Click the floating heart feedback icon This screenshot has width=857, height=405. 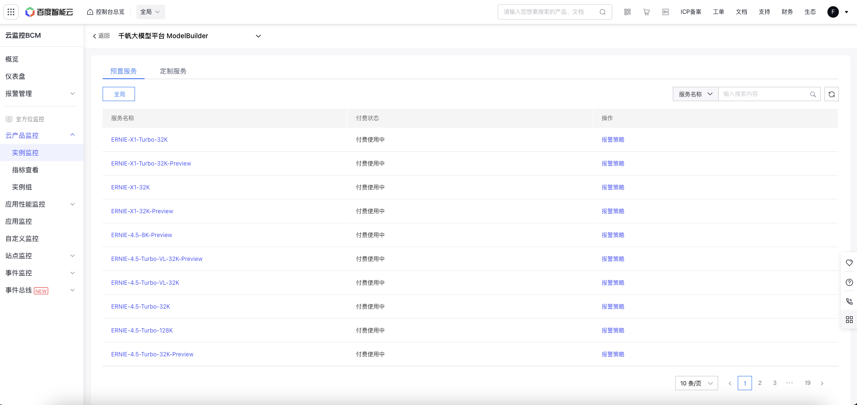[x=849, y=263]
